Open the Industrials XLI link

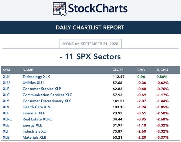tap(35, 131)
